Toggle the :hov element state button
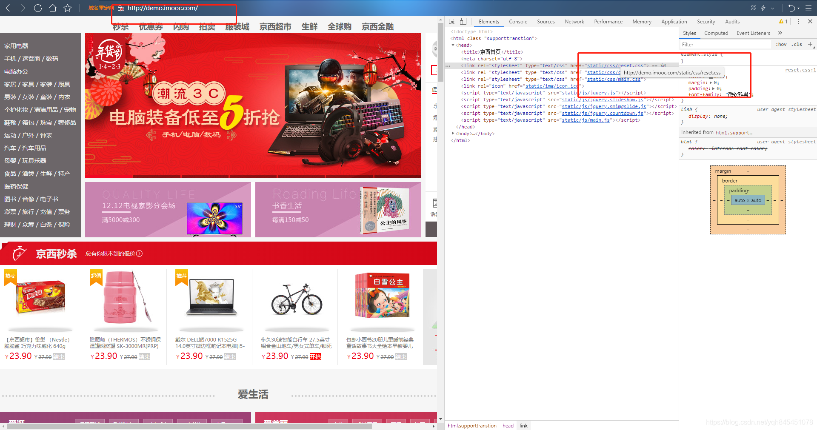The image size is (817, 430). (781, 44)
